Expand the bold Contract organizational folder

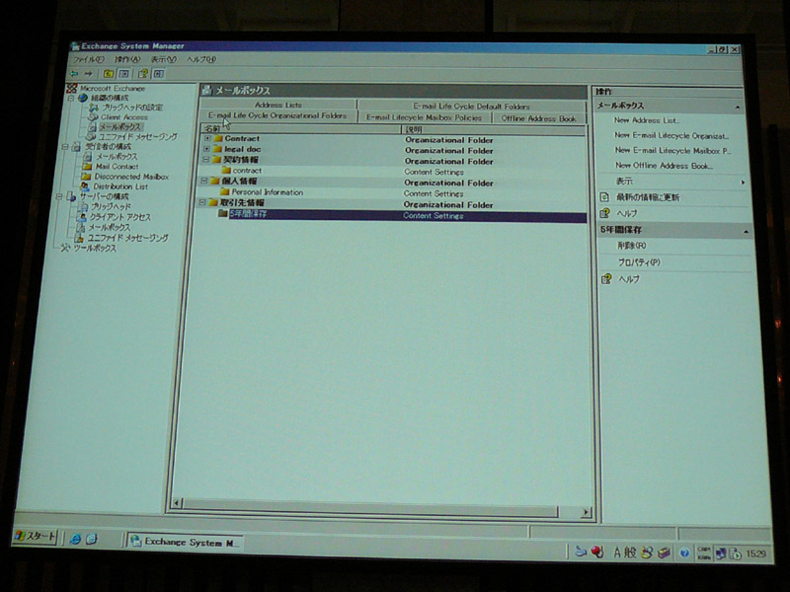pyautogui.click(x=207, y=138)
